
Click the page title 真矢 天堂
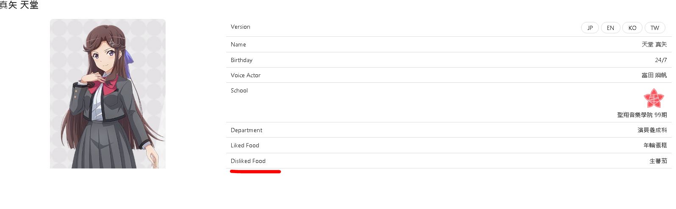[x=19, y=5]
